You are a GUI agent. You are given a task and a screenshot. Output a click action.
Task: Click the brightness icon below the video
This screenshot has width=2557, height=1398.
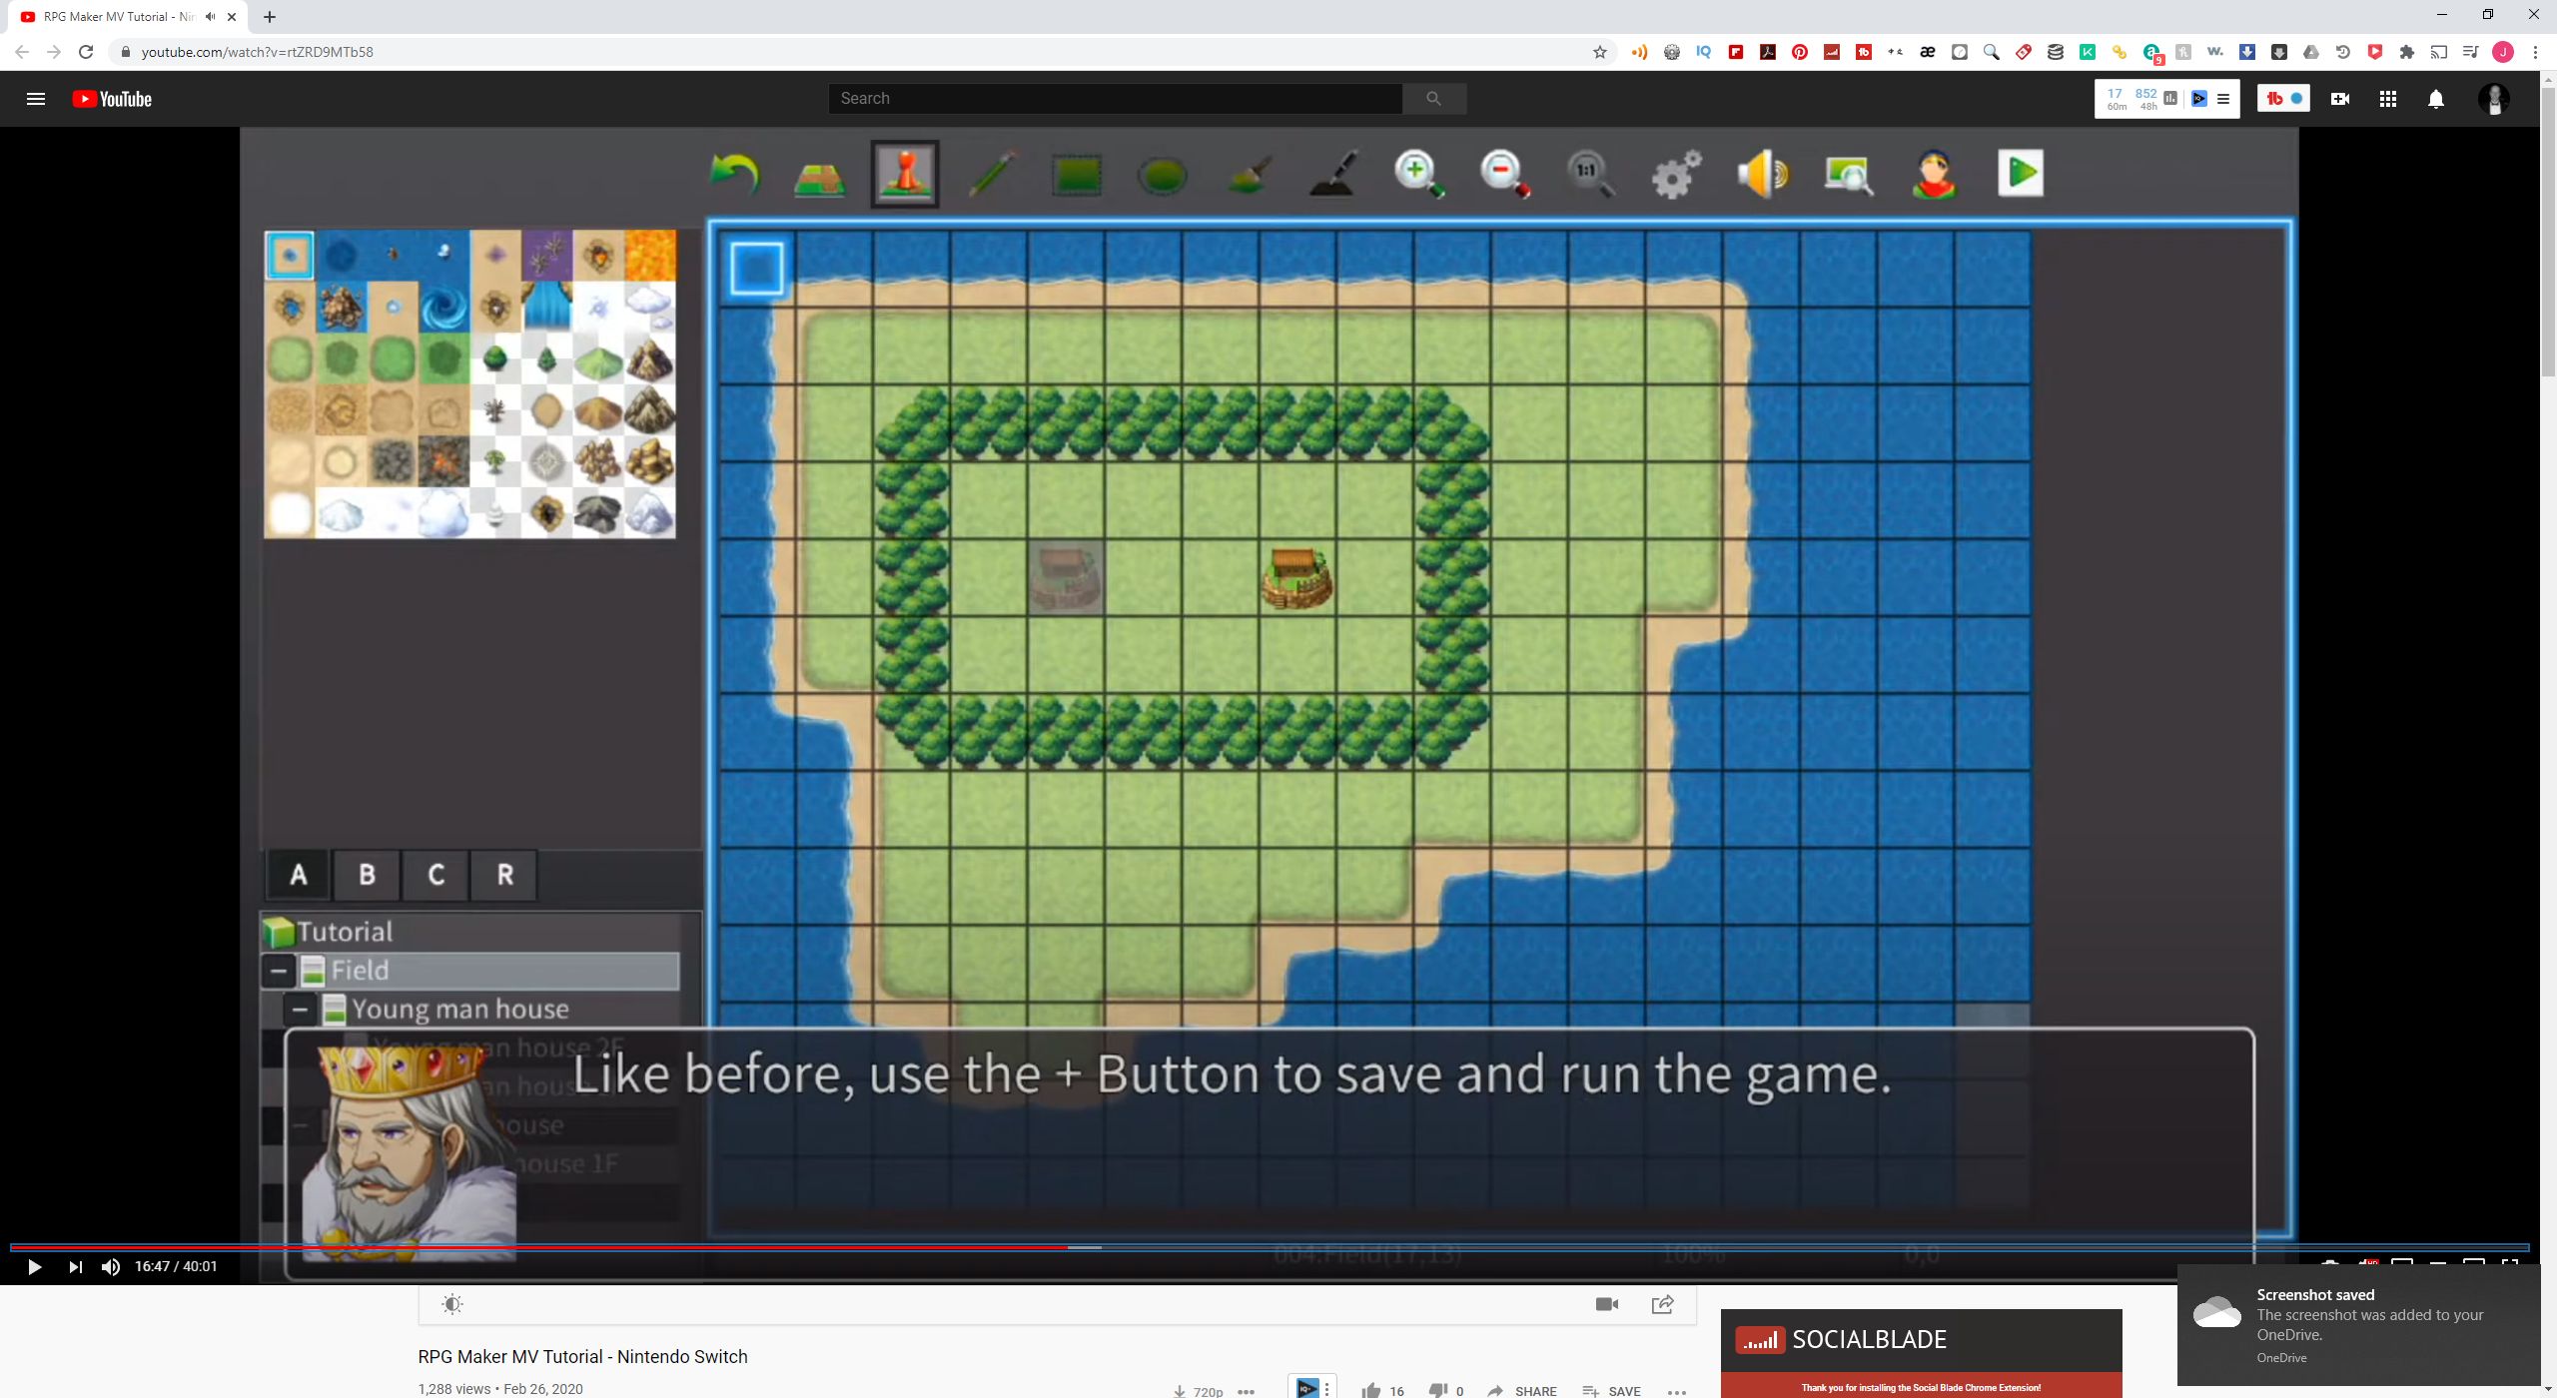tap(452, 1304)
